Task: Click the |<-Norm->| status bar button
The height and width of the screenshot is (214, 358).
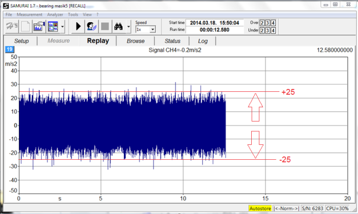Action: click(x=287, y=208)
